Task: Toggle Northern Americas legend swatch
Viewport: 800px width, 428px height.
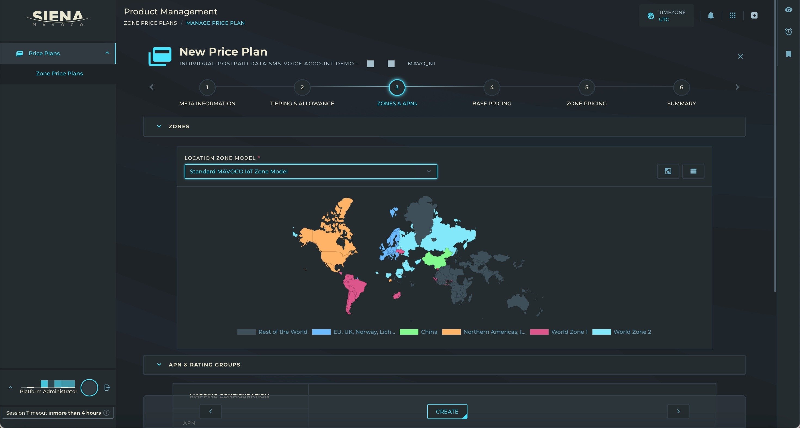Action: [451, 332]
